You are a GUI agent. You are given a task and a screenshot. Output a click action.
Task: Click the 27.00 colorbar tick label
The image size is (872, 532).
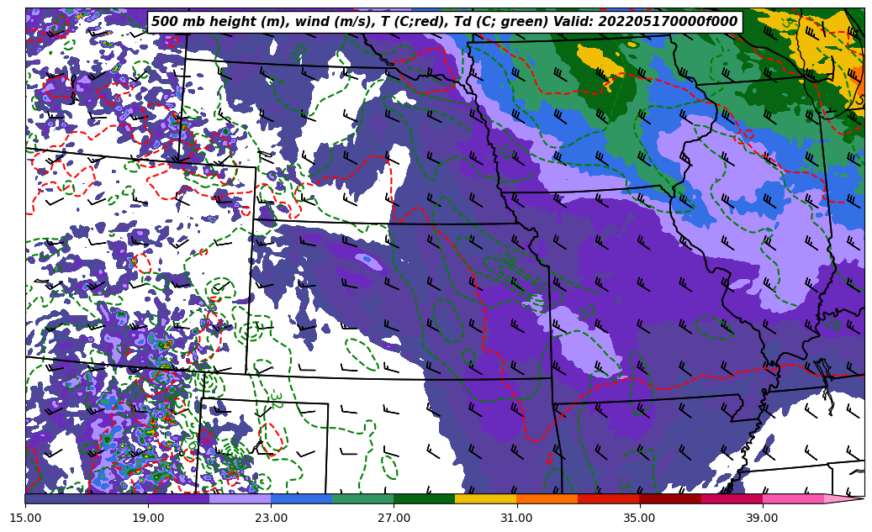394,518
